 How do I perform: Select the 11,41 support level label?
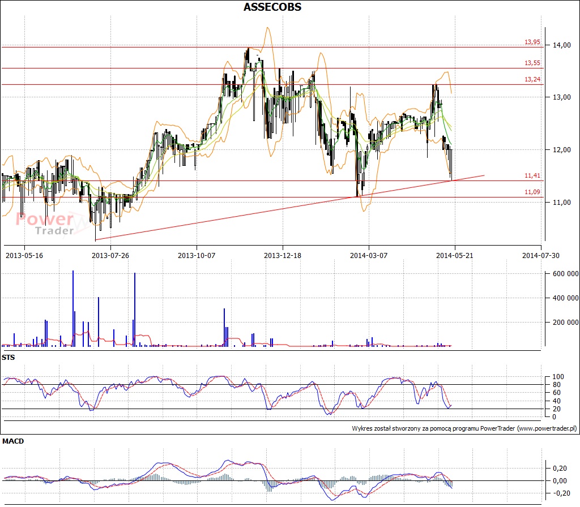coord(532,175)
